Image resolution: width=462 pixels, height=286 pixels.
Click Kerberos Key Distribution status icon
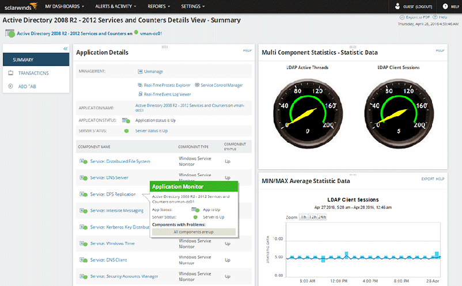point(84,227)
